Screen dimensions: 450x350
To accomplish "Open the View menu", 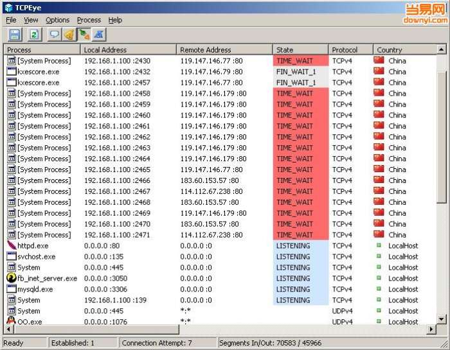I will (31, 20).
